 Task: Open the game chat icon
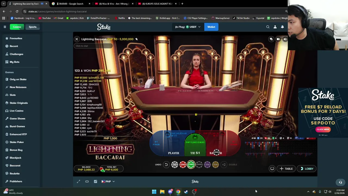click(271, 39)
